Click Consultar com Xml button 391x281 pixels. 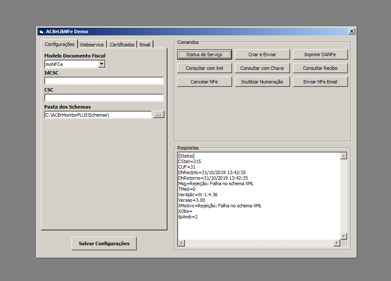(x=204, y=68)
